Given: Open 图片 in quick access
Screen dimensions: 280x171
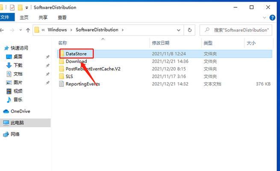Looking at the screenshot, I should pyautogui.click(x=18, y=83).
